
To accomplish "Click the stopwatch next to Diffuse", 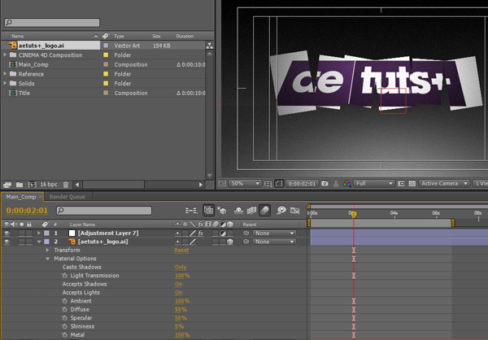I will point(64,309).
